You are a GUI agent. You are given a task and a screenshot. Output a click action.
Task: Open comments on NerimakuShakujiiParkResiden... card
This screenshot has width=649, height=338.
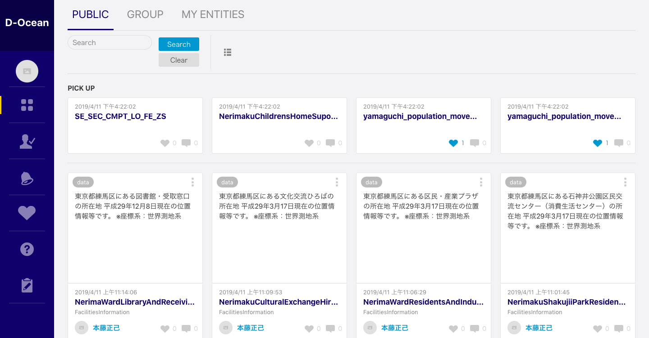pyautogui.click(x=619, y=329)
